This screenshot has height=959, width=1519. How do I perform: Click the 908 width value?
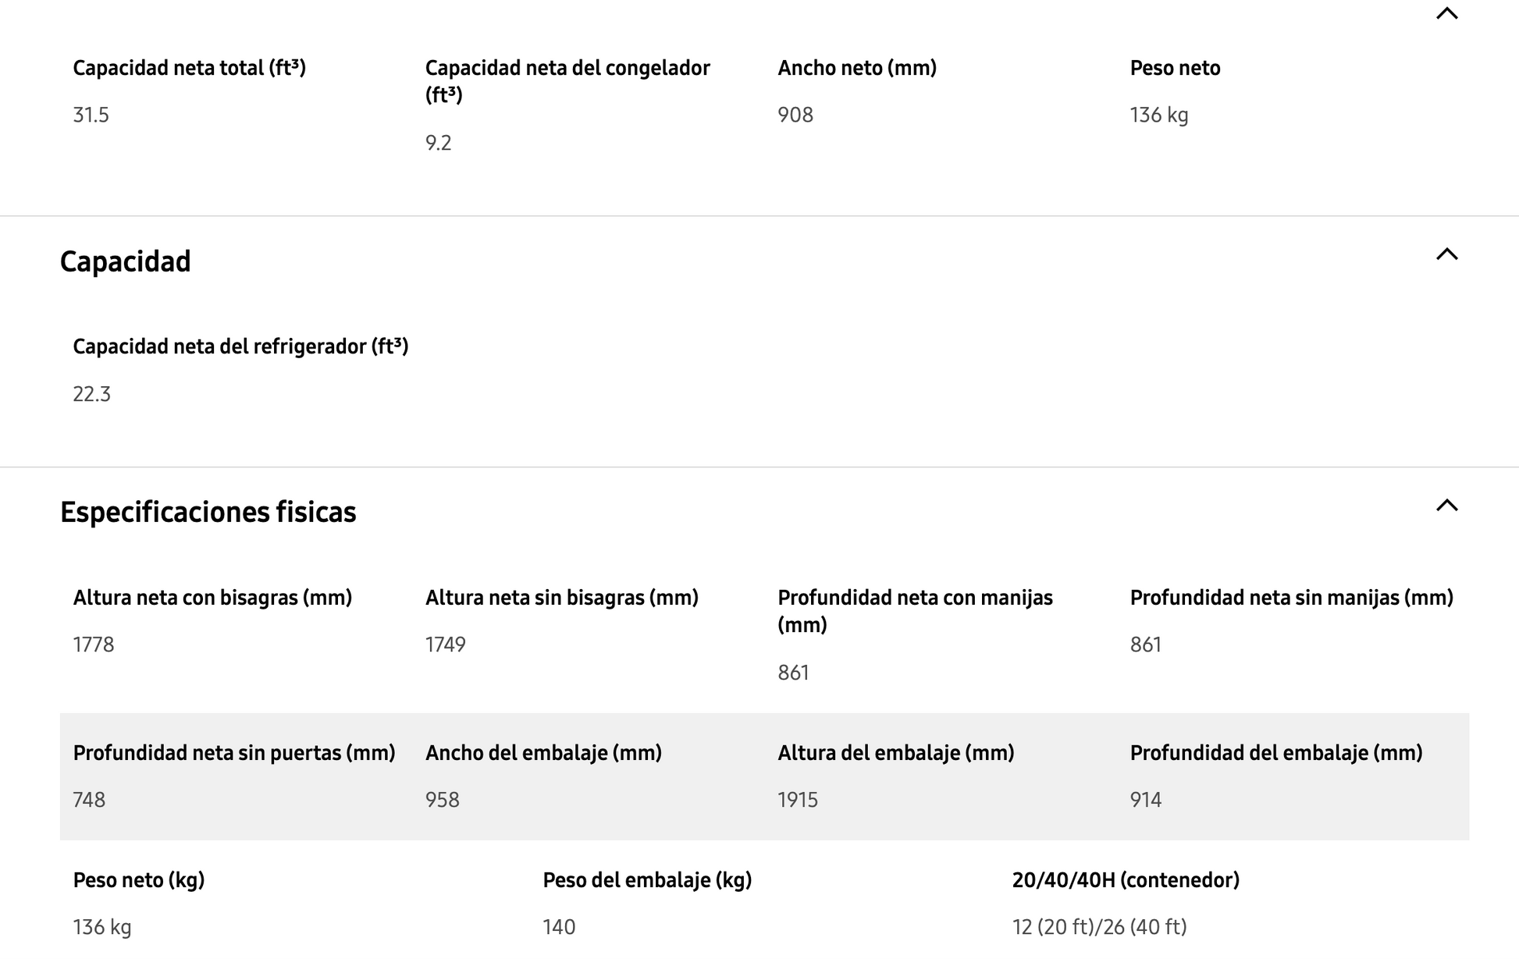(795, 115)
